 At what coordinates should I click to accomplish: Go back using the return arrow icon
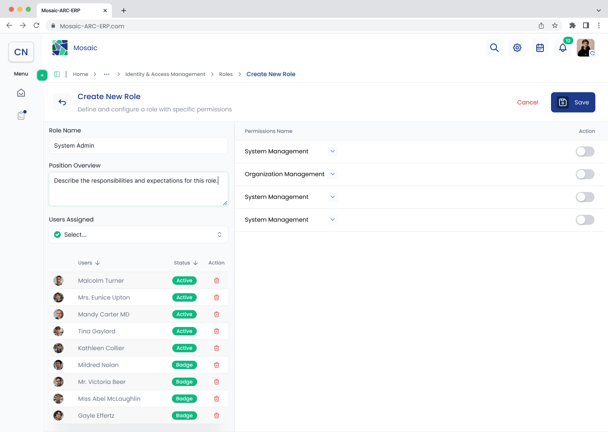point(62,102)
